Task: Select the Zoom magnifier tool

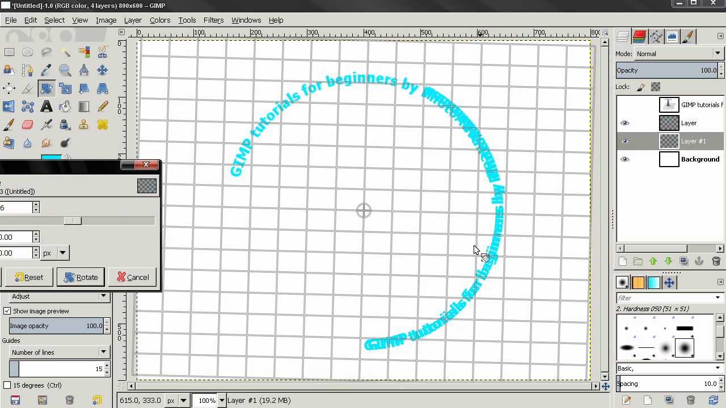Action: point(65,70)
